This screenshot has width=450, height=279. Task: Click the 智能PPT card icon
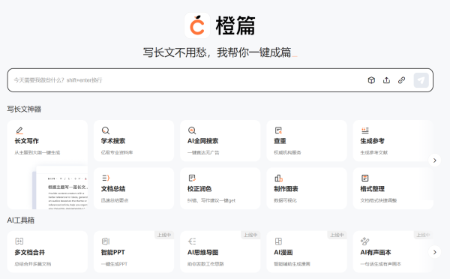pos(106,241)
